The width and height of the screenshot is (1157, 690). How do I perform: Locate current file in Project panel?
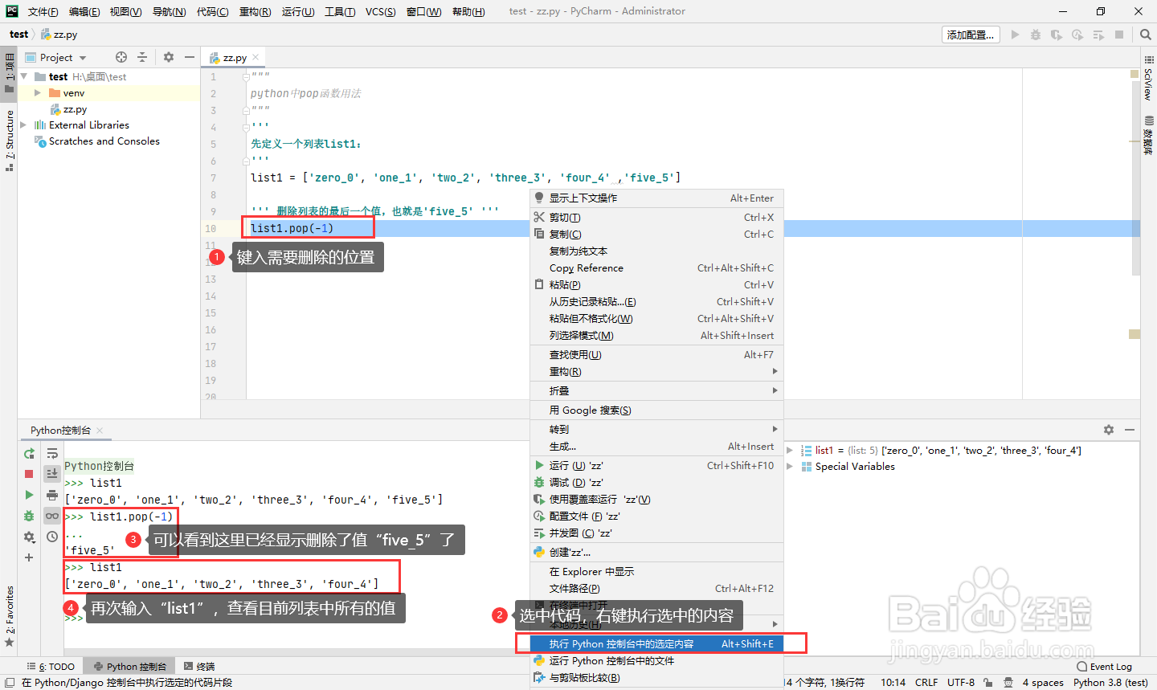121,57
